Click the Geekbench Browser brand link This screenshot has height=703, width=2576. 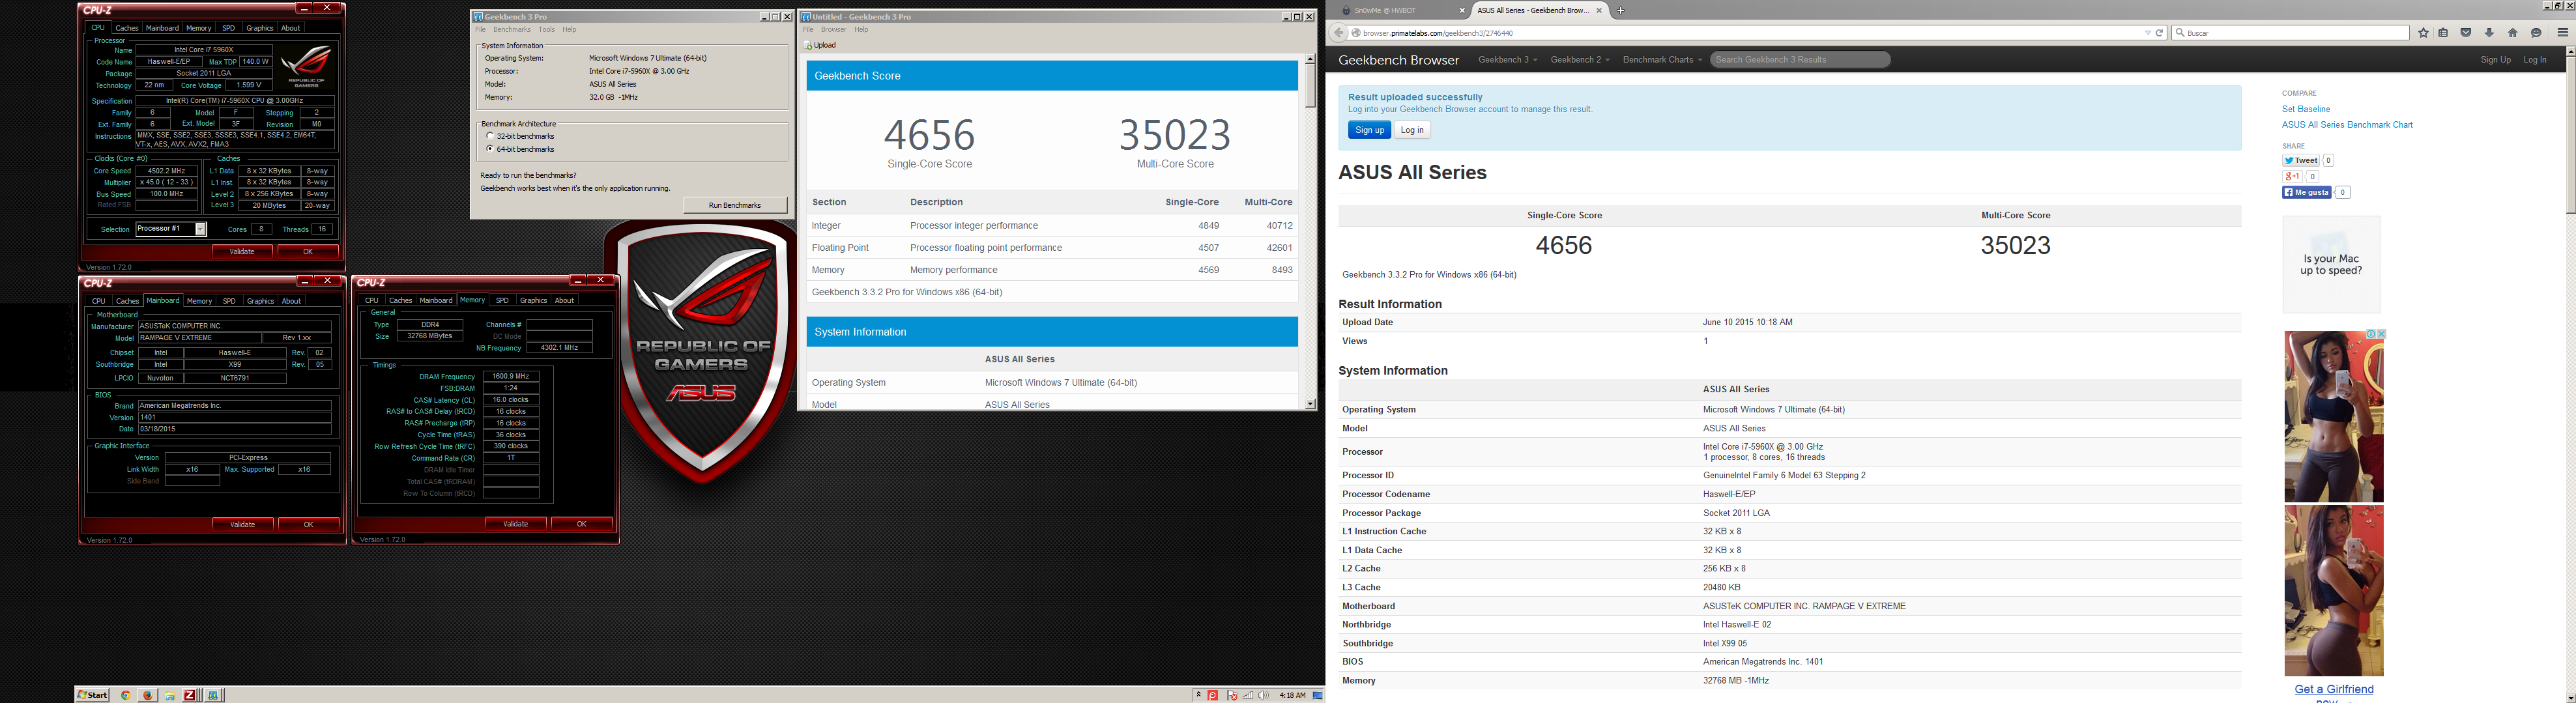click(x=1398, y=60)
